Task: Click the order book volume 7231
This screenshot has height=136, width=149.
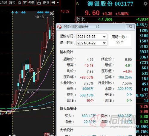Action: click(144, 63)
